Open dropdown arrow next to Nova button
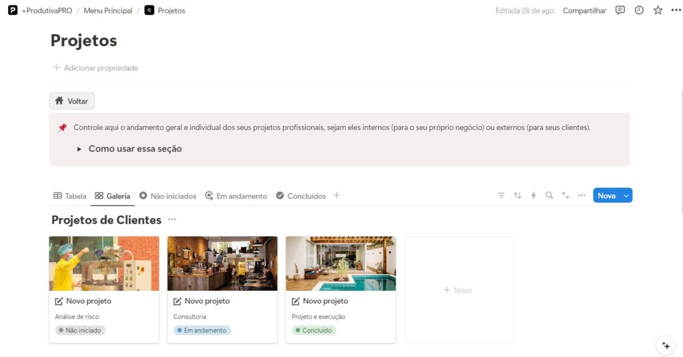Image resolution: width=683 pixels, height=357 pixels. (x=626, y=196)
